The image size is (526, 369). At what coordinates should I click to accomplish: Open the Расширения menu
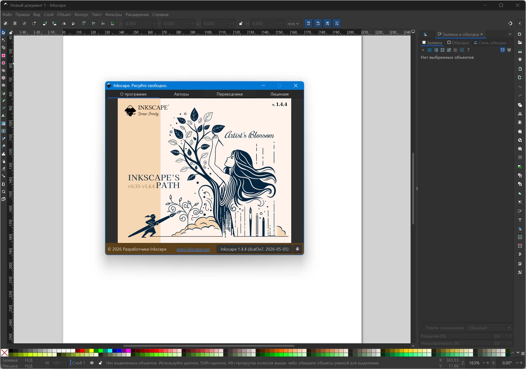(137, 14)
